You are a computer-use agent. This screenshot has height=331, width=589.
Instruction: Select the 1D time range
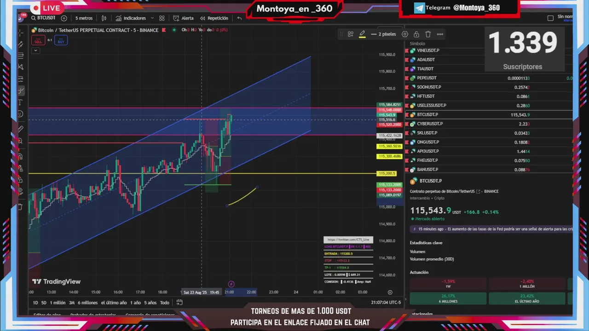click(x=35, y=302)
